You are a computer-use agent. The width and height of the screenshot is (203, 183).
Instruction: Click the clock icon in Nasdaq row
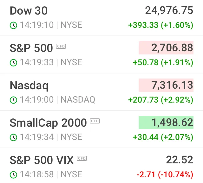tap(13, 100)
